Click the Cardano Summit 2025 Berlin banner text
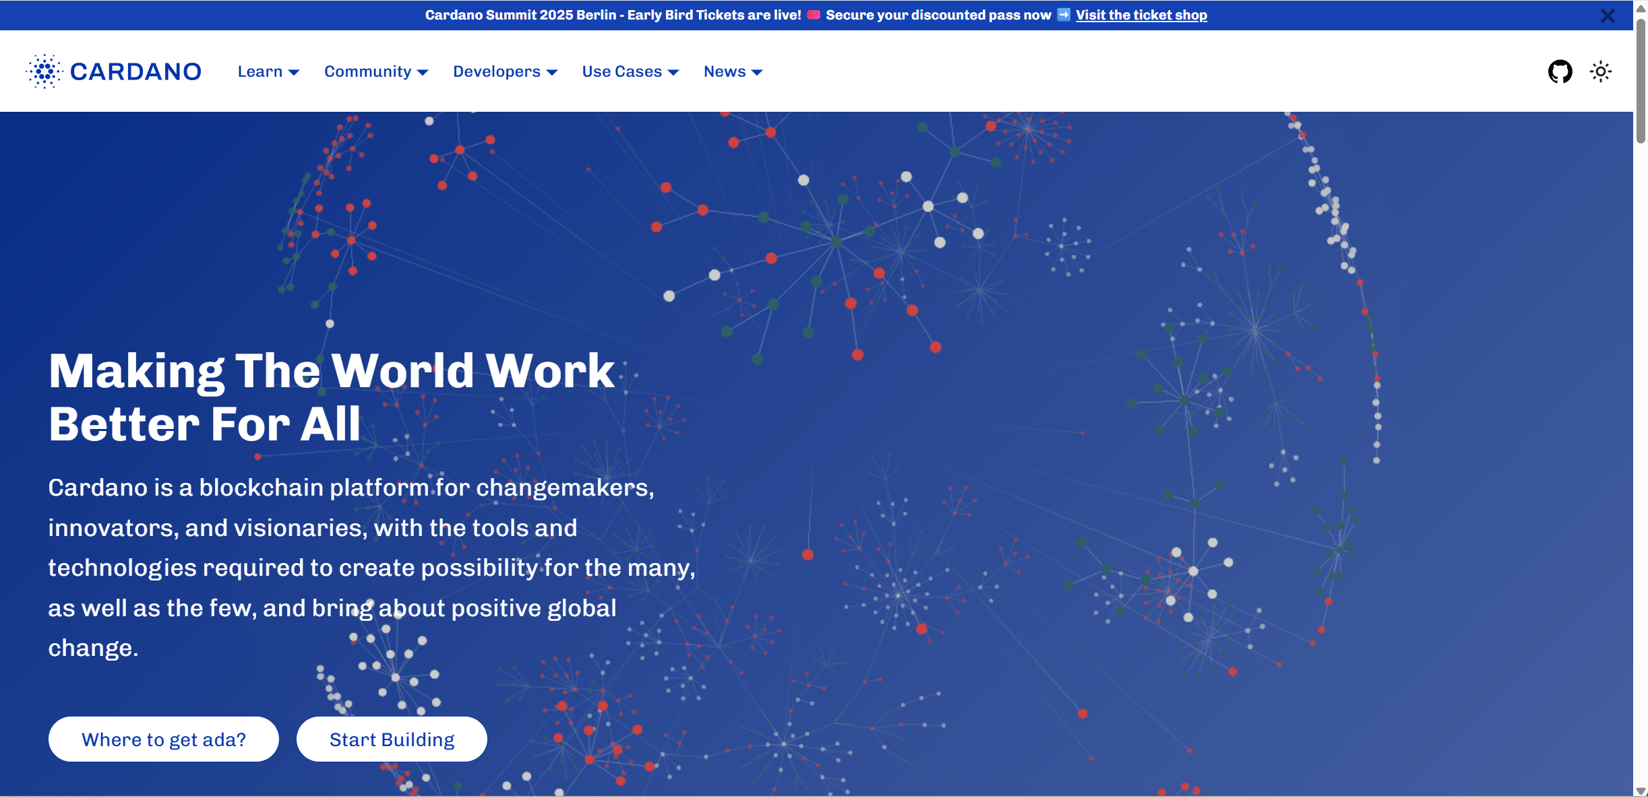 [x=613, y=15]
